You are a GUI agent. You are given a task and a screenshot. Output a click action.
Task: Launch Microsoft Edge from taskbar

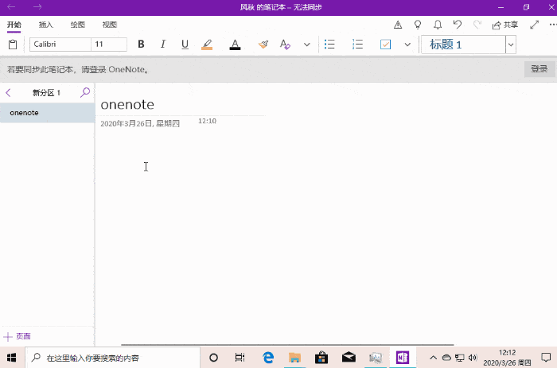pos(268,358)
